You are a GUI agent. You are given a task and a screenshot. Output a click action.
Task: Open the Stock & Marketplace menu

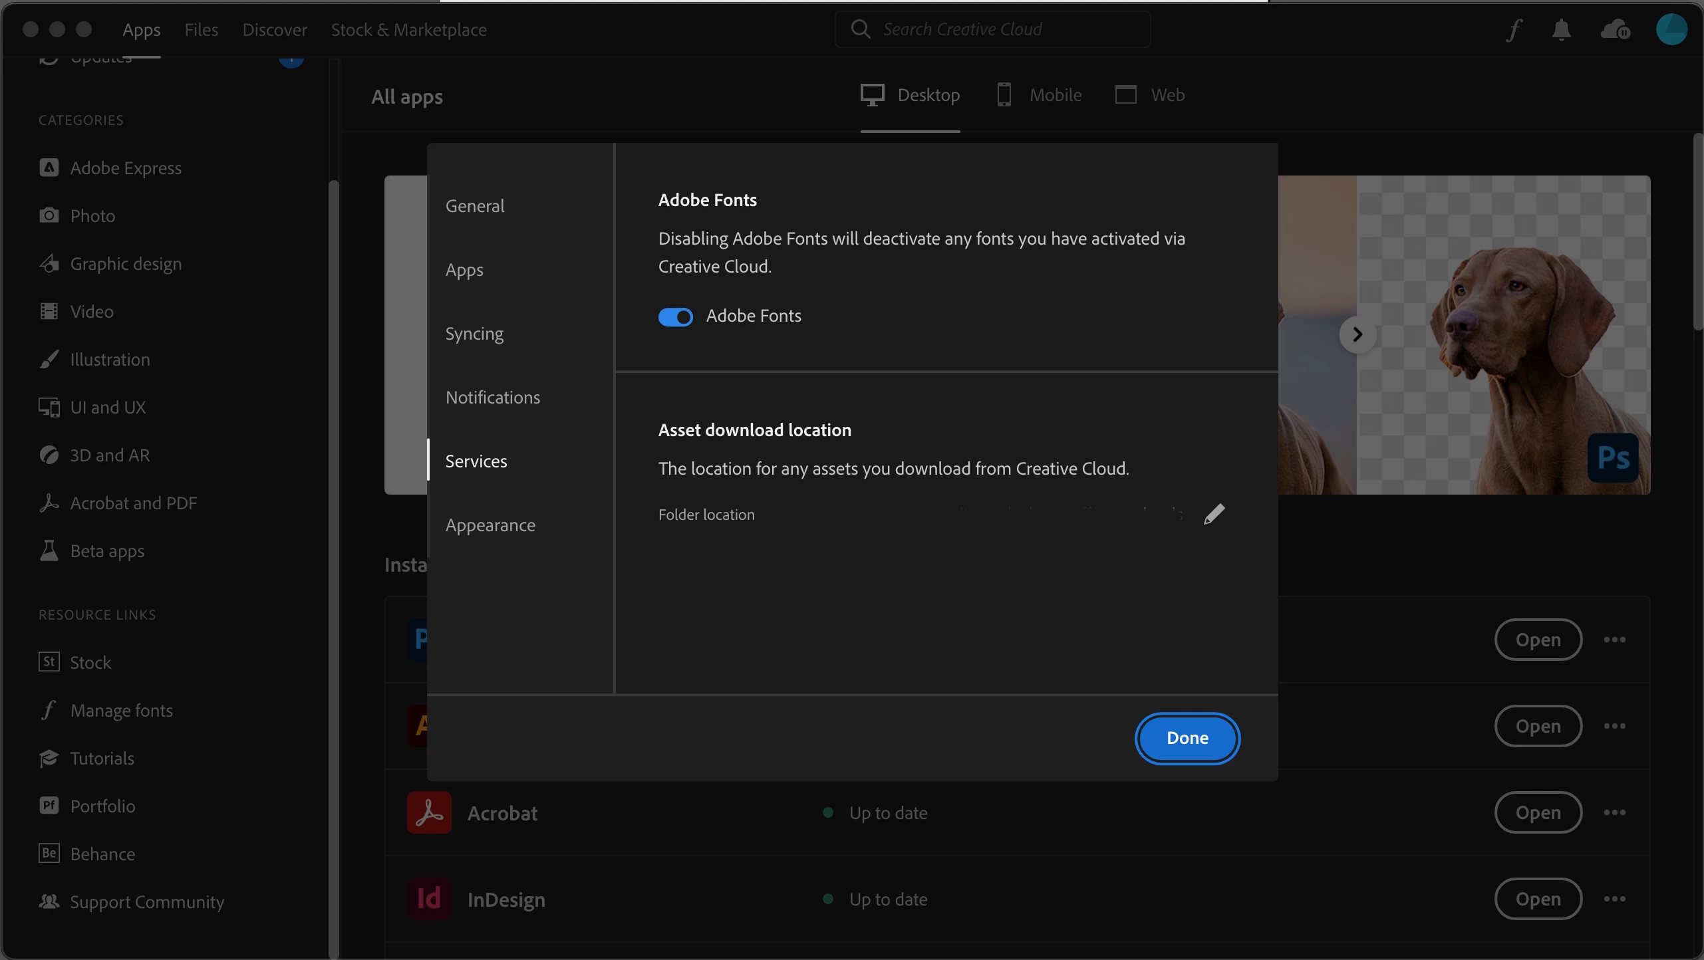[x=408, y=30]
